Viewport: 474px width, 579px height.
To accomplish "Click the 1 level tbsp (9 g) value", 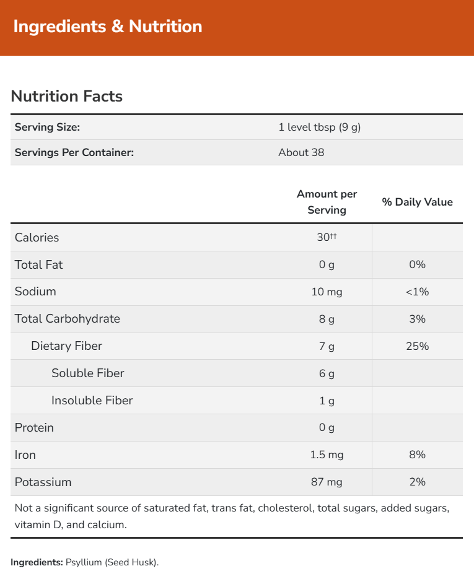I will click(x=319, y=128).
